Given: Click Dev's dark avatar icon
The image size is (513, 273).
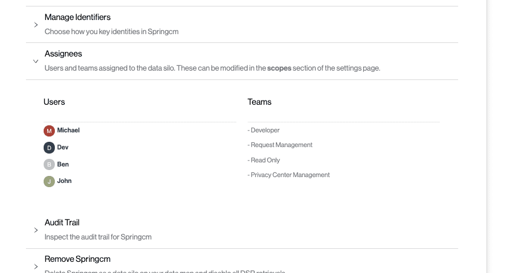Looking at the screenshot, I should [49, 148].
